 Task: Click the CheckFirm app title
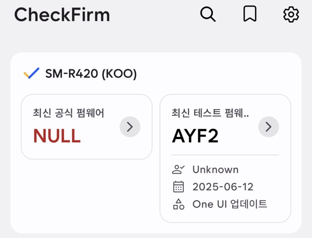[62, 15]
